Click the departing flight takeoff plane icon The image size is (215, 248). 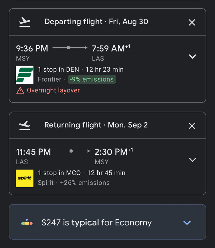coord(24,22)
